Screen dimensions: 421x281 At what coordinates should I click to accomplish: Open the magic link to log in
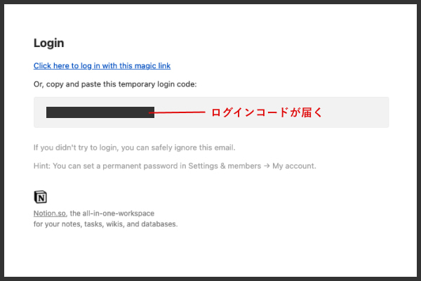tap(102, 66)
